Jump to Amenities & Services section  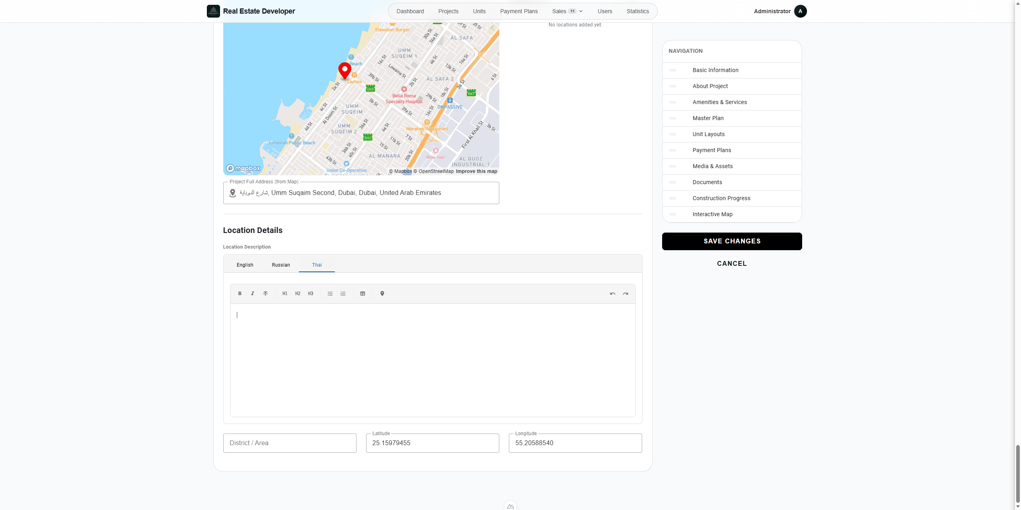[x=732, y=102]
